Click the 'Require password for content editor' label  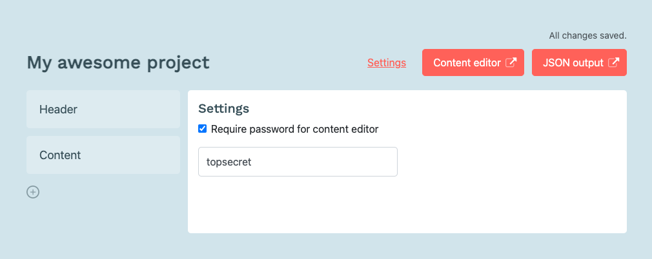click(x=295, y=129)
